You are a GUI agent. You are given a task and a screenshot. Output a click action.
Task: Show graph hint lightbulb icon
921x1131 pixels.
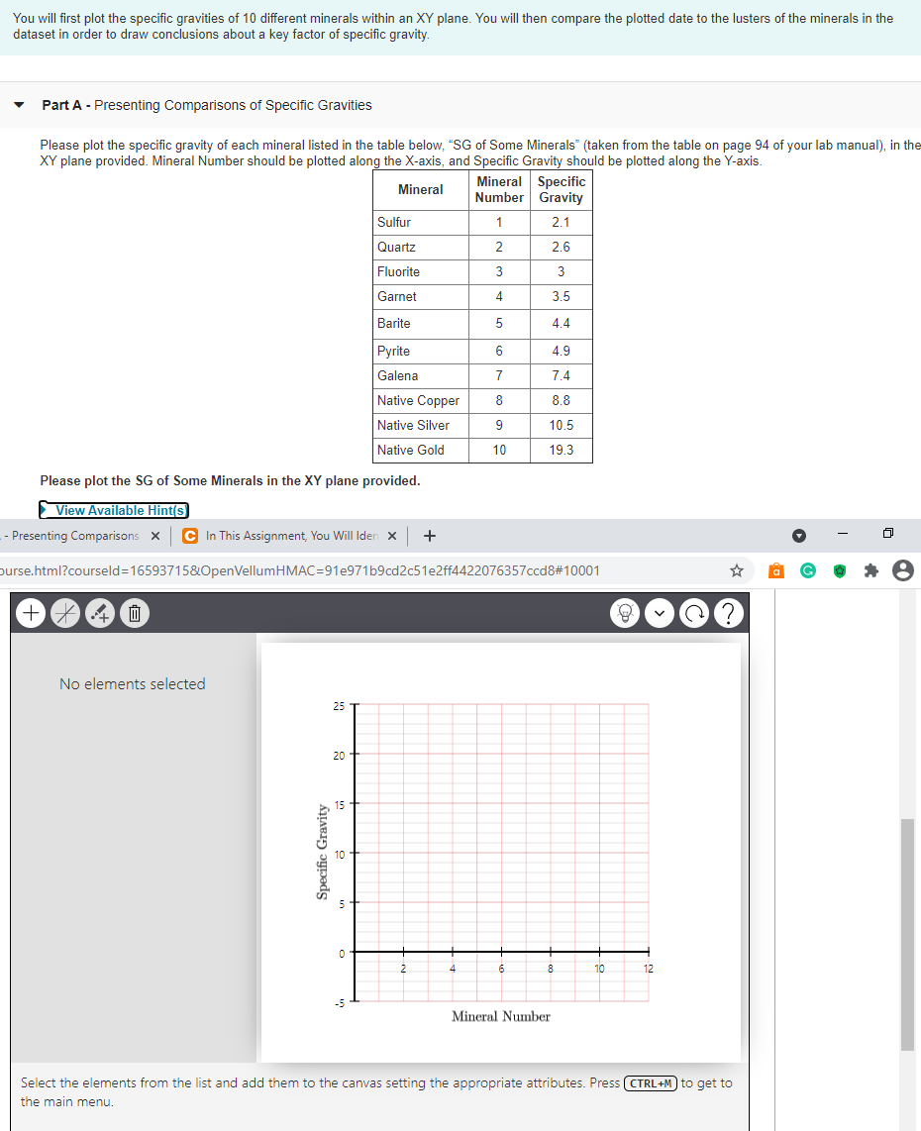tap(625, 613)
